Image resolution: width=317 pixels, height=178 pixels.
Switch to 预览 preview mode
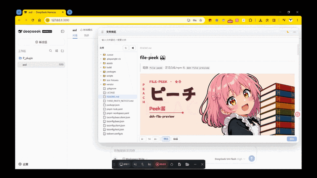pyautogui.click(x=166, y=139)
